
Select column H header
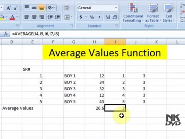[94, 42]
